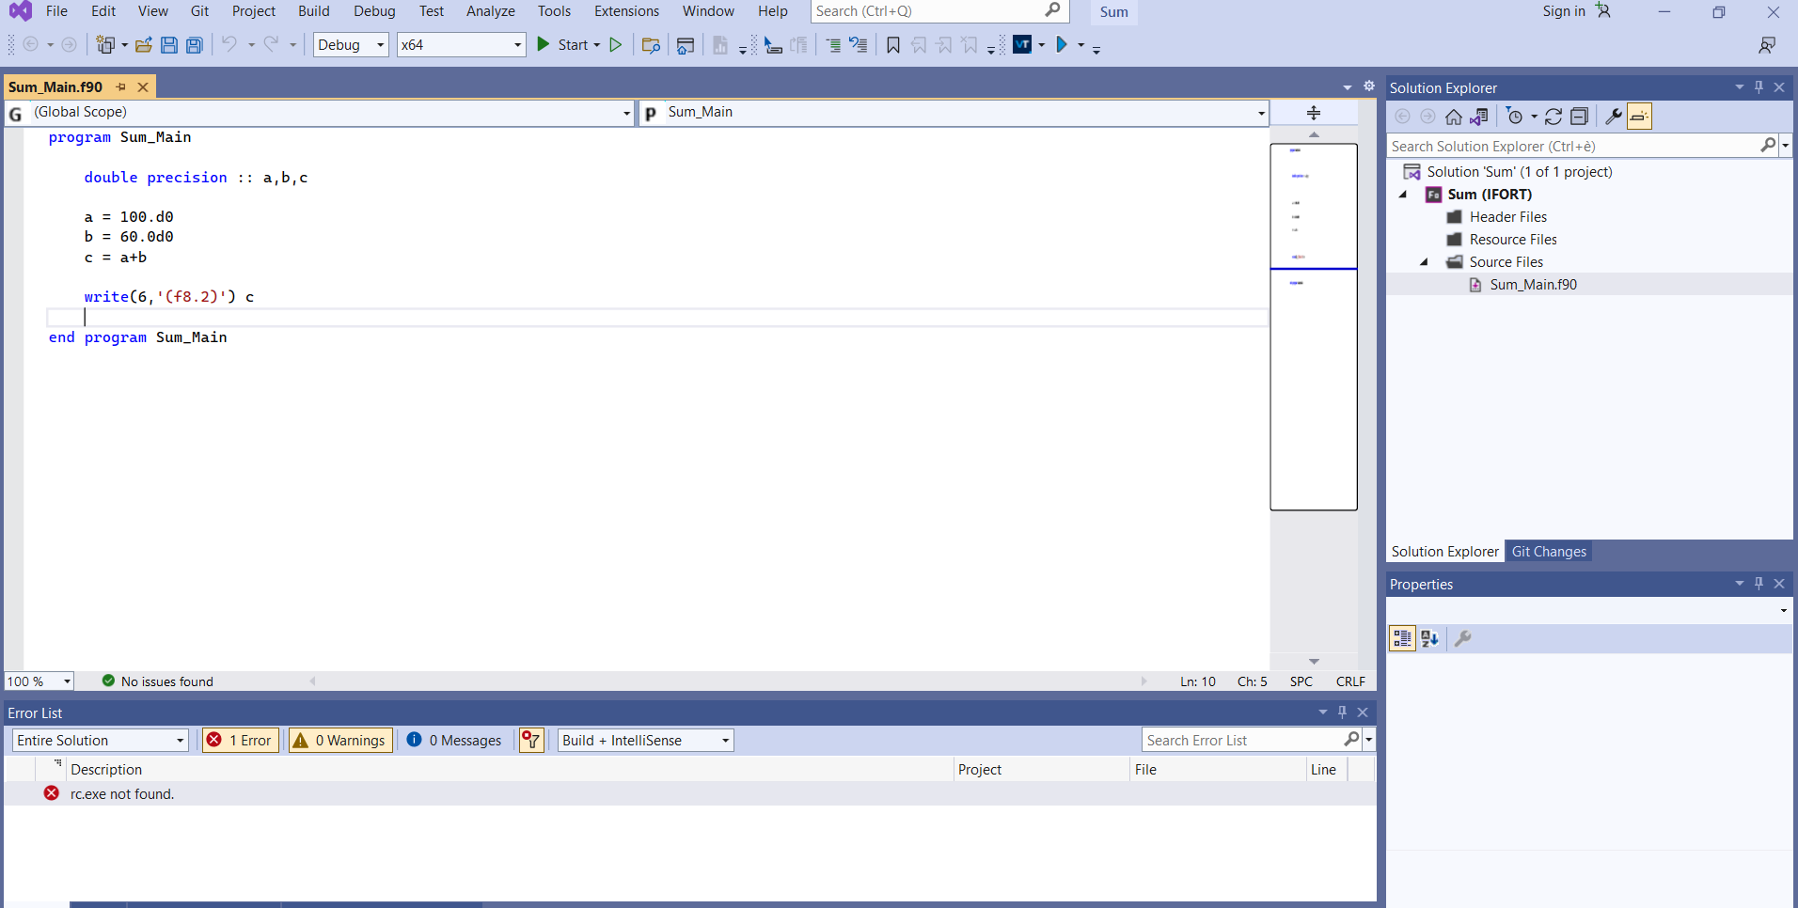Select the Solution Explorer tab
Screen dimensions: 1798x908
[1445, 552]
